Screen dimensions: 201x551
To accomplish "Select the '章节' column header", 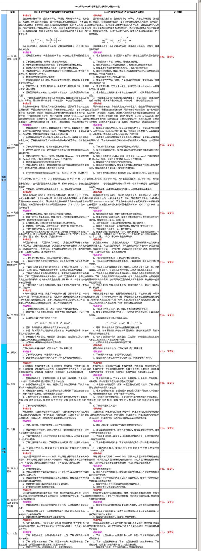I will [x=13, y=12].
